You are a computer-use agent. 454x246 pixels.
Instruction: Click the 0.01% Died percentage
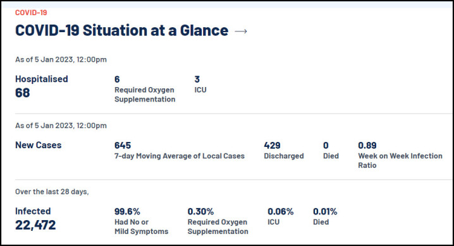(325, 216)
